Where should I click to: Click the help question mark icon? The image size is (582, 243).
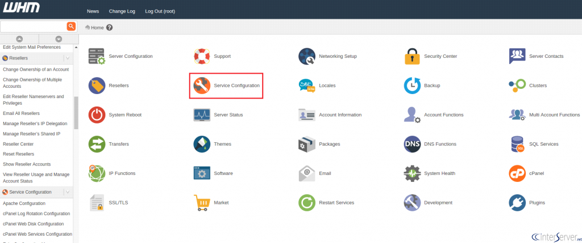[x=109, y=27]
